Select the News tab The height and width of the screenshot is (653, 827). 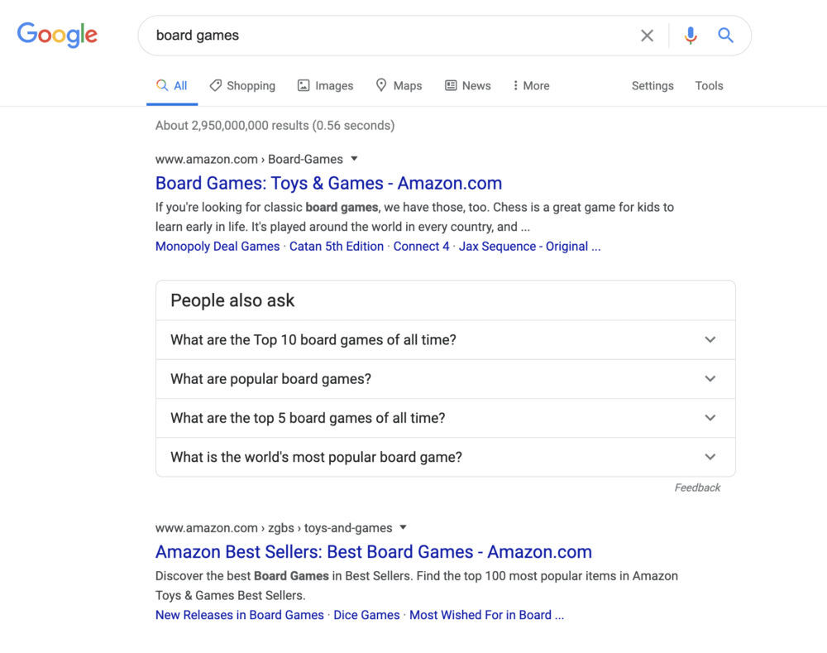(x=468, y=85)
